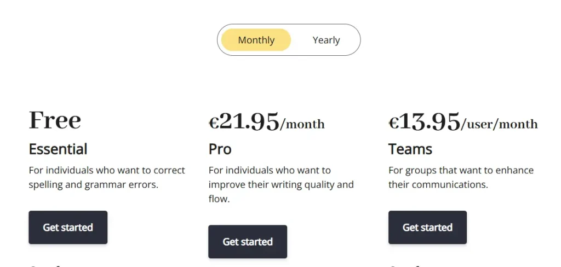Image resolution: width=561 pixels, height=267 pixels.
Task: Click Get started under Pro plan
Action: point(248,241)
